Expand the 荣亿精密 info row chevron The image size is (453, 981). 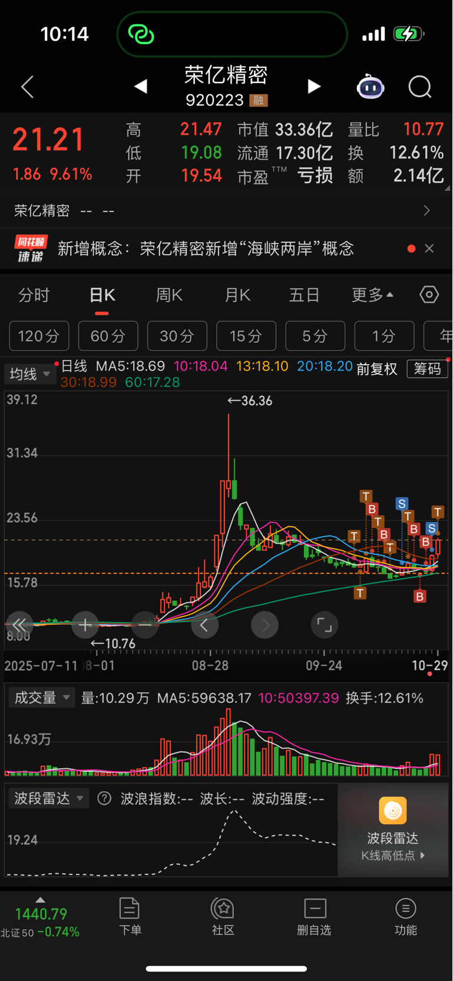click(x=426, y=210)
